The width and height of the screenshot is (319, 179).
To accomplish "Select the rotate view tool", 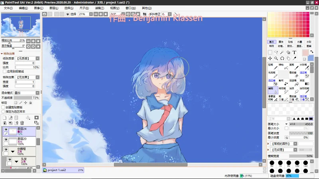I will coord(282,58).
